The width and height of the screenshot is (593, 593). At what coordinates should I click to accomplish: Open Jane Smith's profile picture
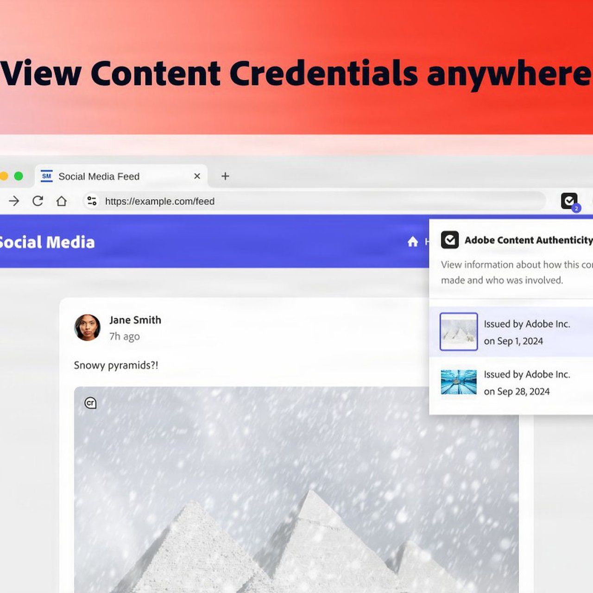point(88,328)
